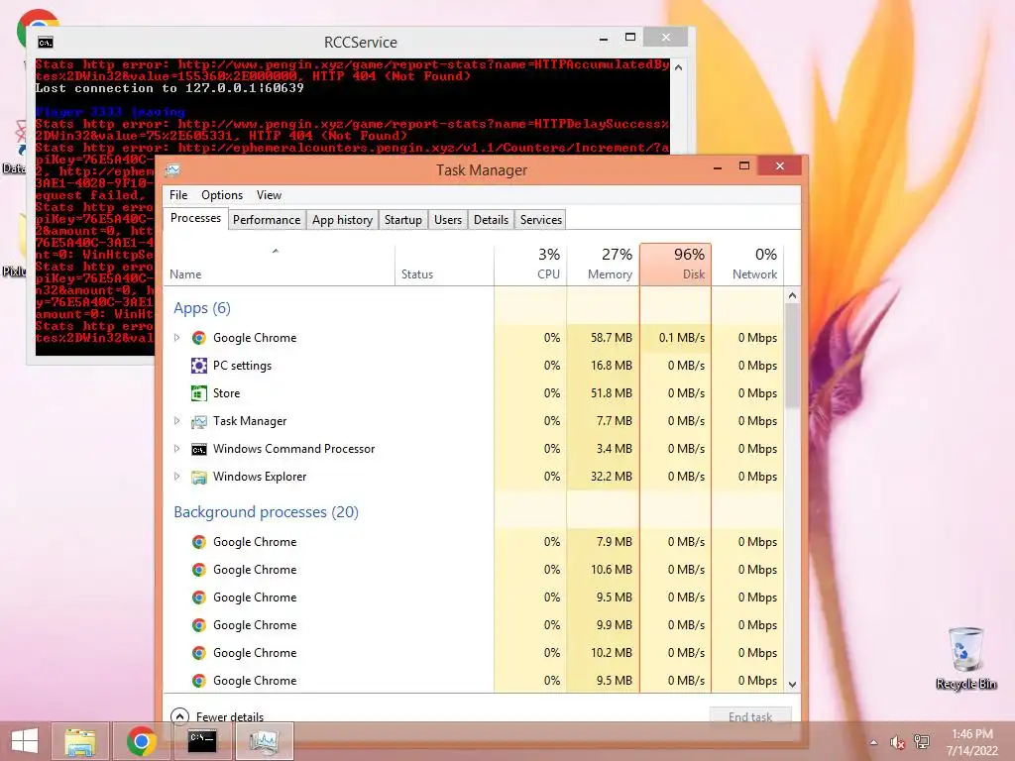Click the 32.2 MB memory value
This screenshot has width=1015, height=761.
coord(611,477)
